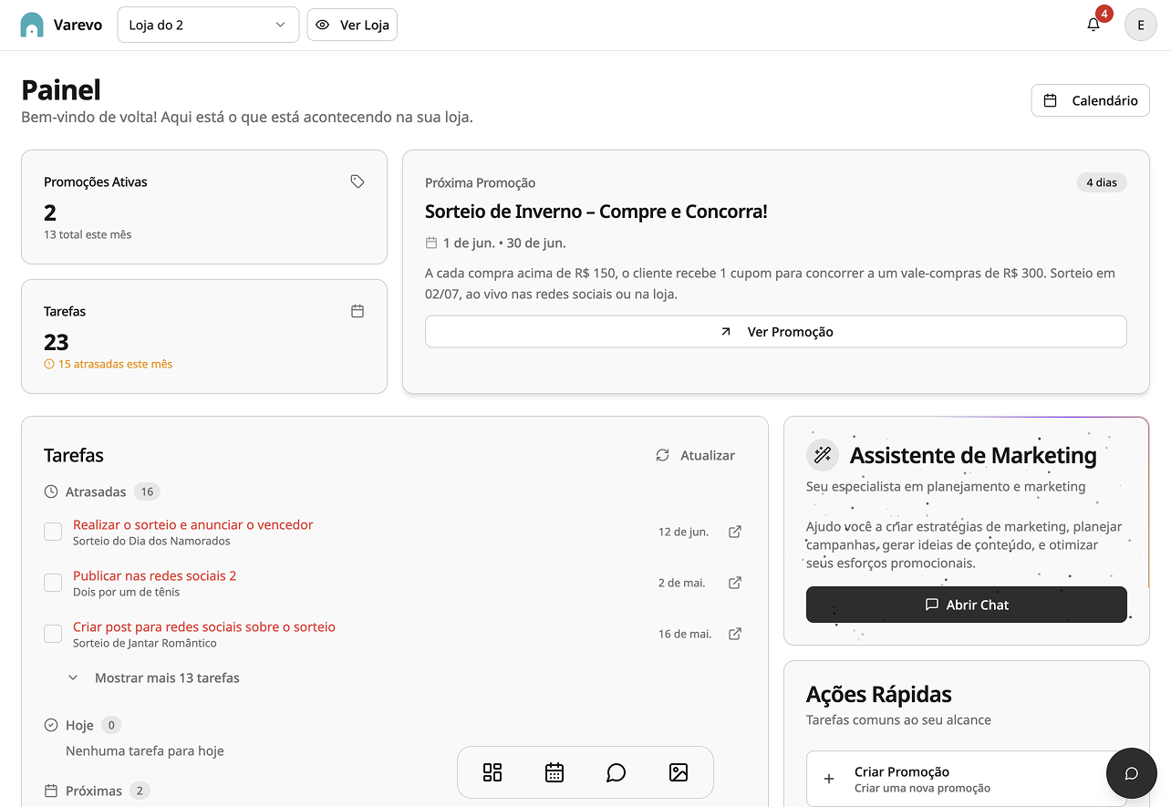The width and height of the screenshot is (1171, 807).
Task: Click subtitle Sorteio de Jantar Romântico
Action: 145,643
